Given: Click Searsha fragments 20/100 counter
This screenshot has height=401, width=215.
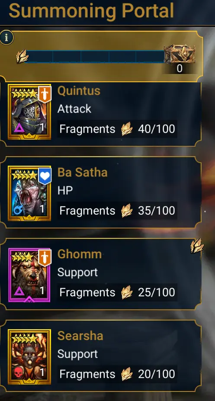Looking at the screenshot, I should [117, 374].
